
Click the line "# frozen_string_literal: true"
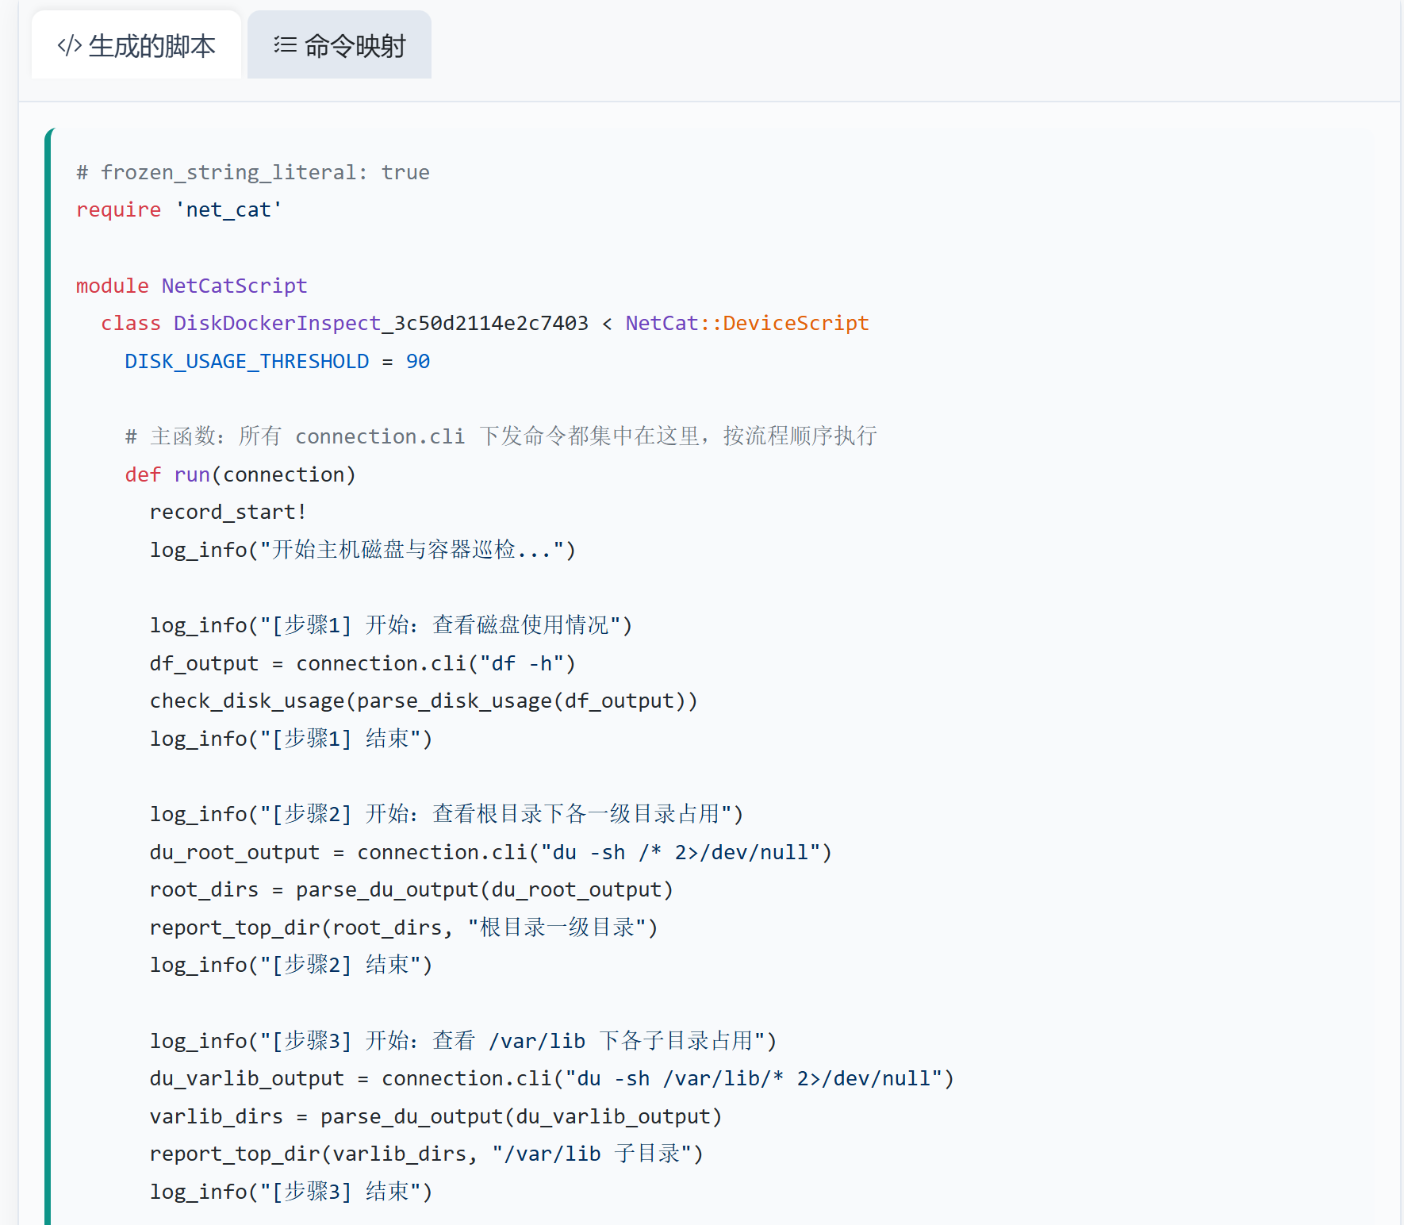[x=253, y=172]
